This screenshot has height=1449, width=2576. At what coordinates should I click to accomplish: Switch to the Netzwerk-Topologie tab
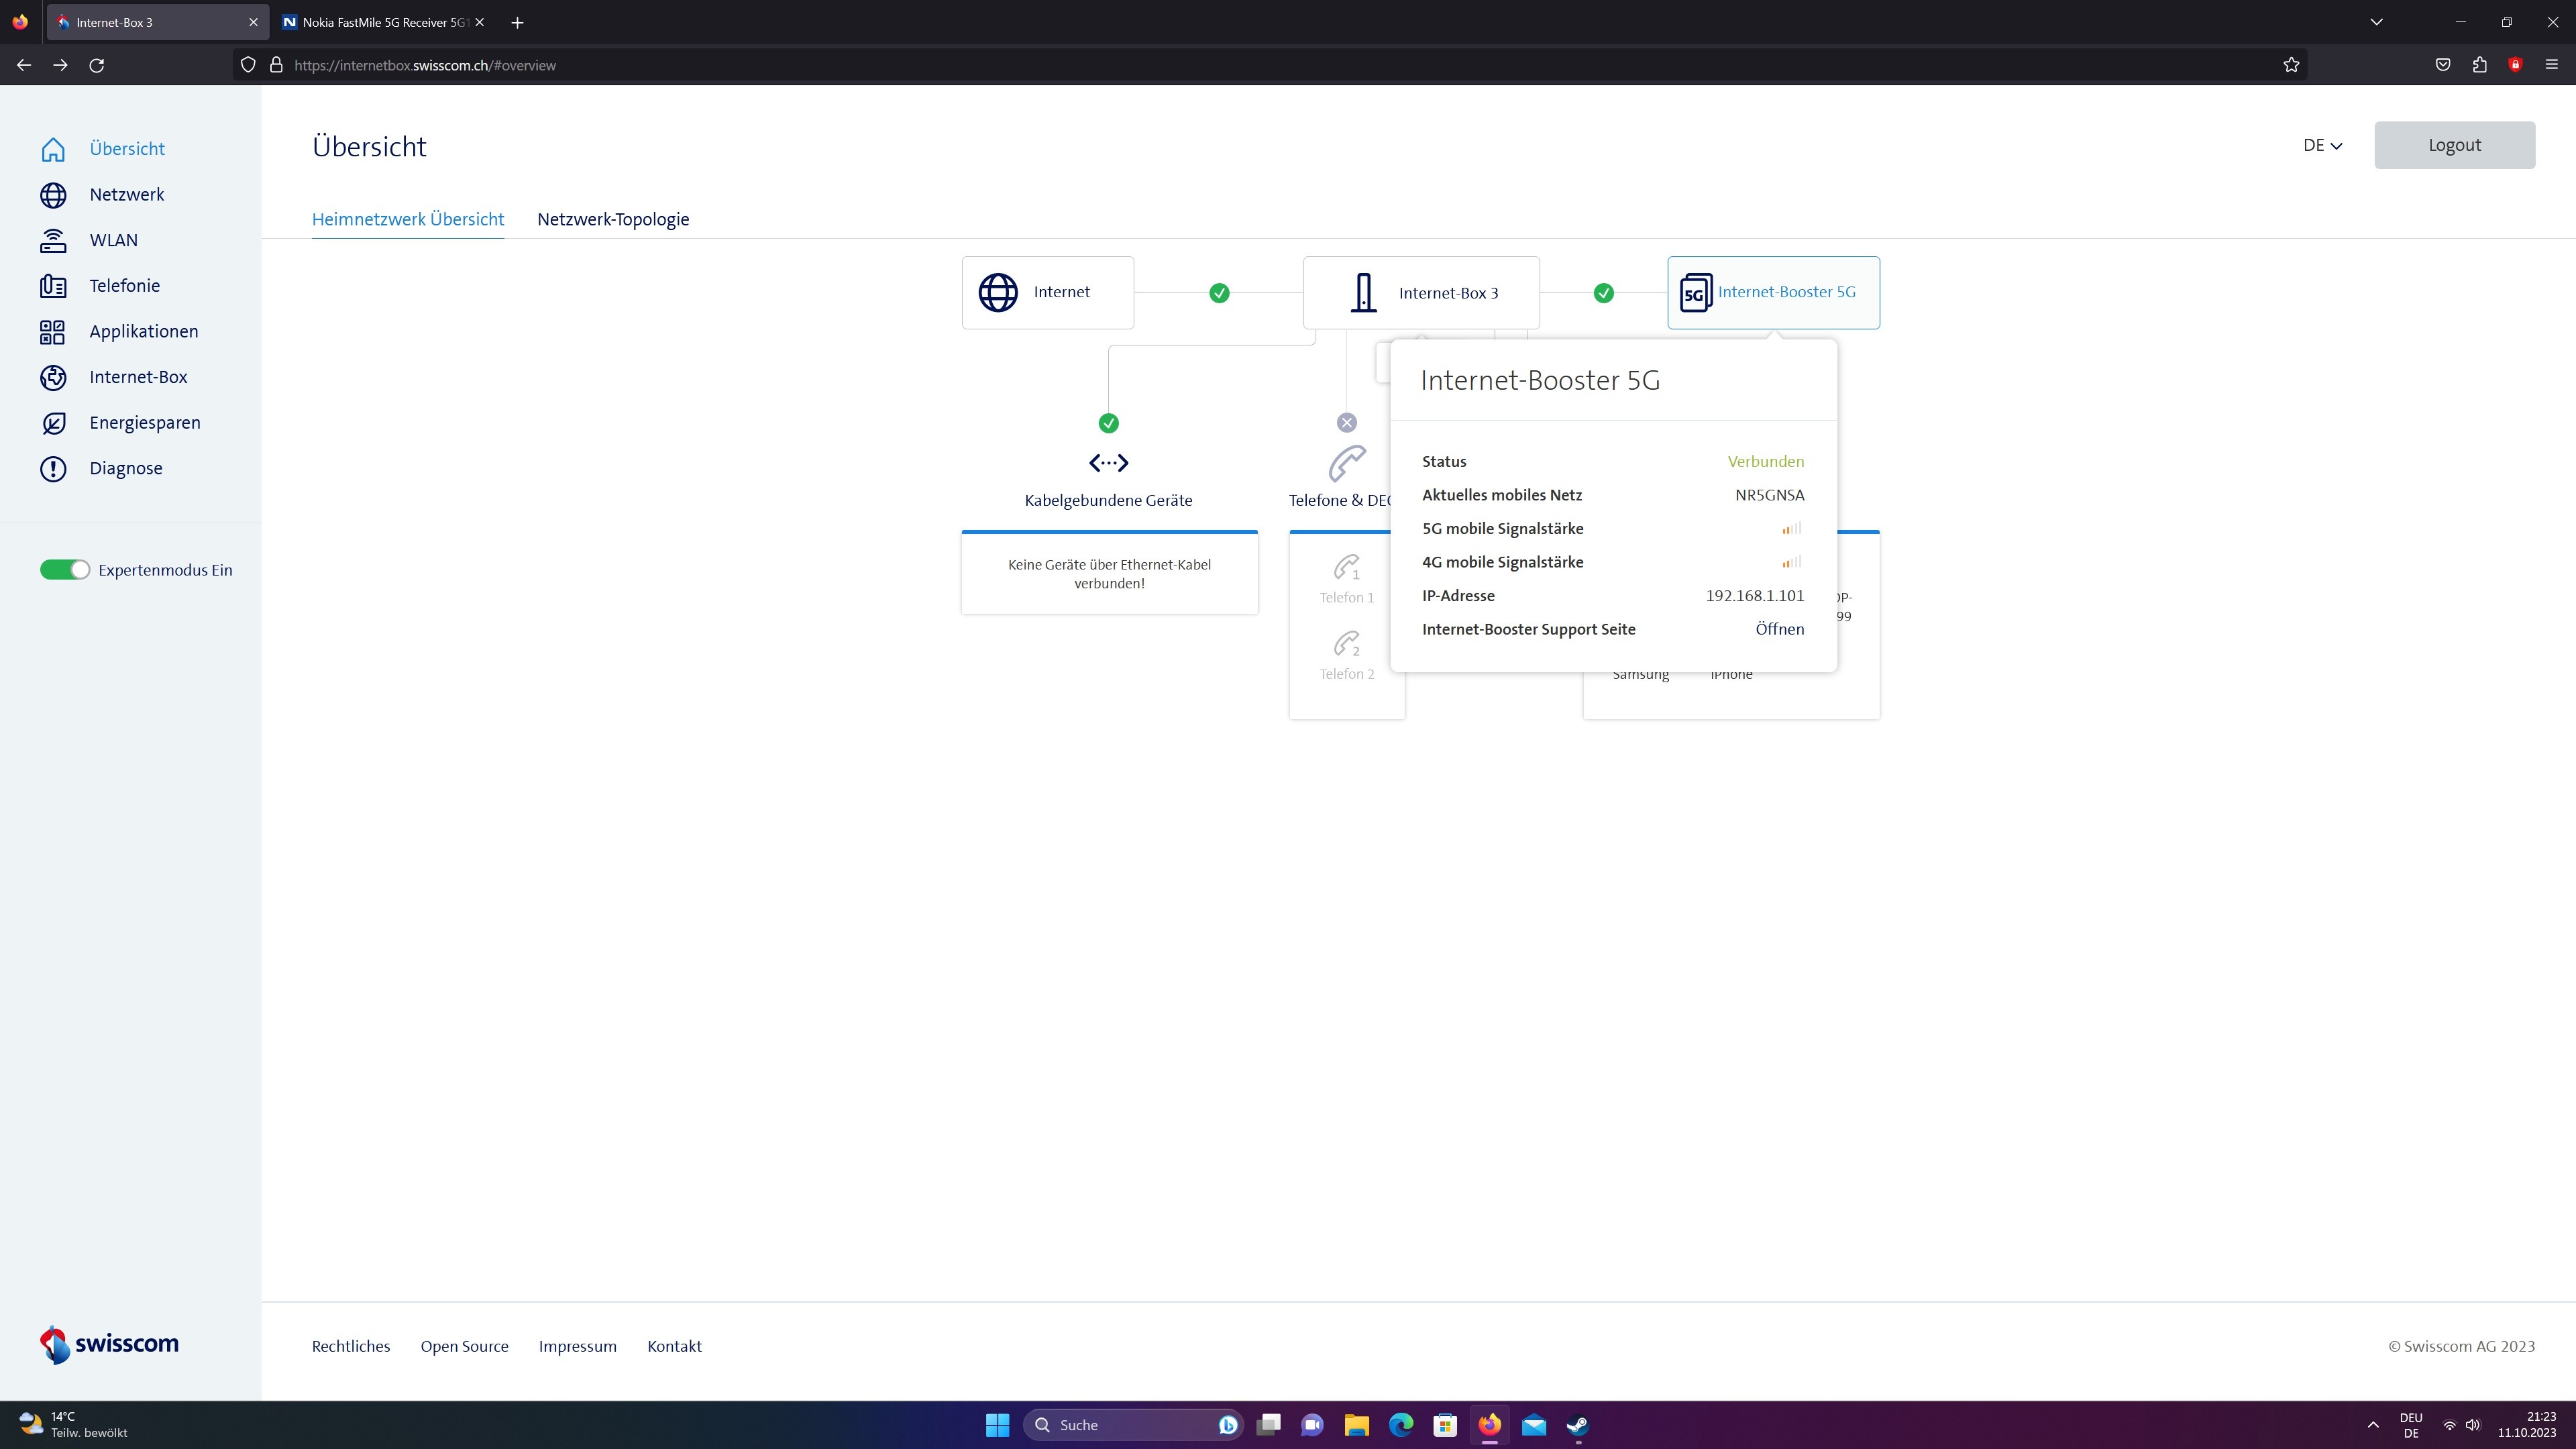coord(613,219)
